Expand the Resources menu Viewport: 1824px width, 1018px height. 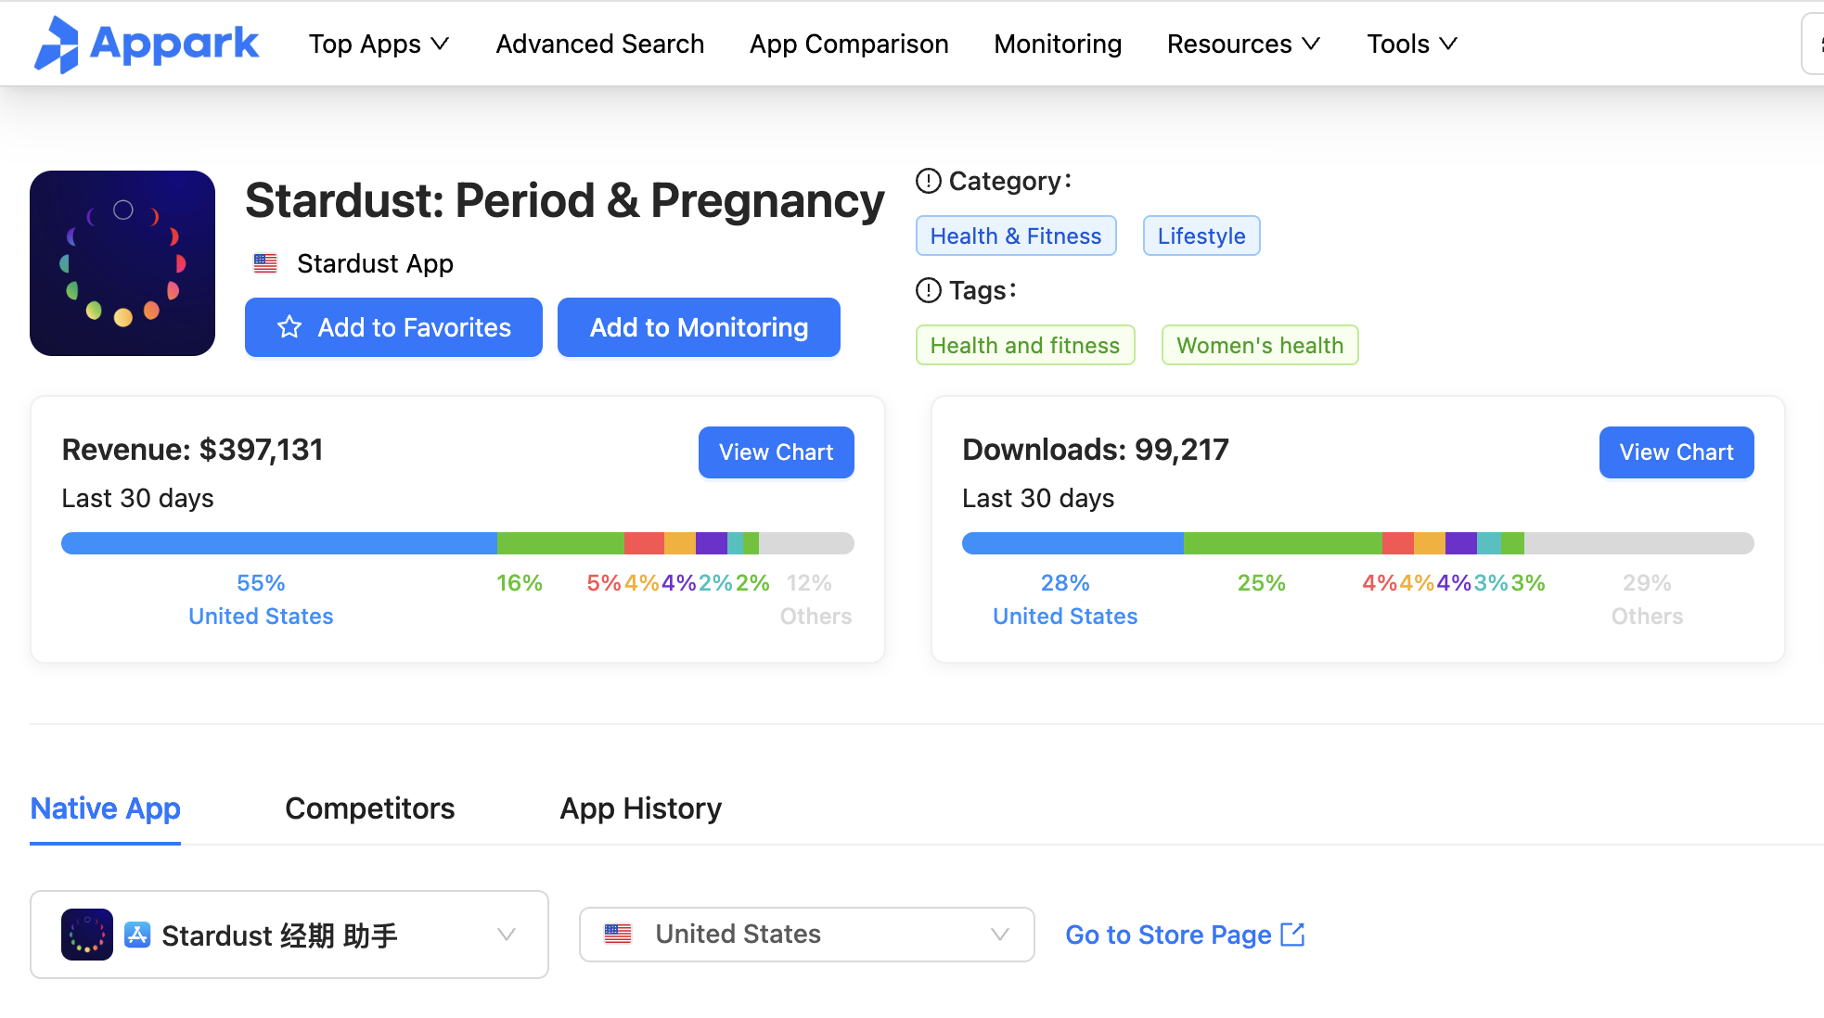tap(1242, 44)
